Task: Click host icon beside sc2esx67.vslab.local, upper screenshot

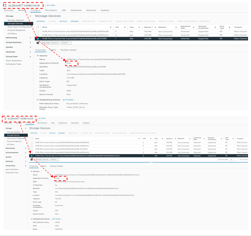Action: (x=6, y=6)
